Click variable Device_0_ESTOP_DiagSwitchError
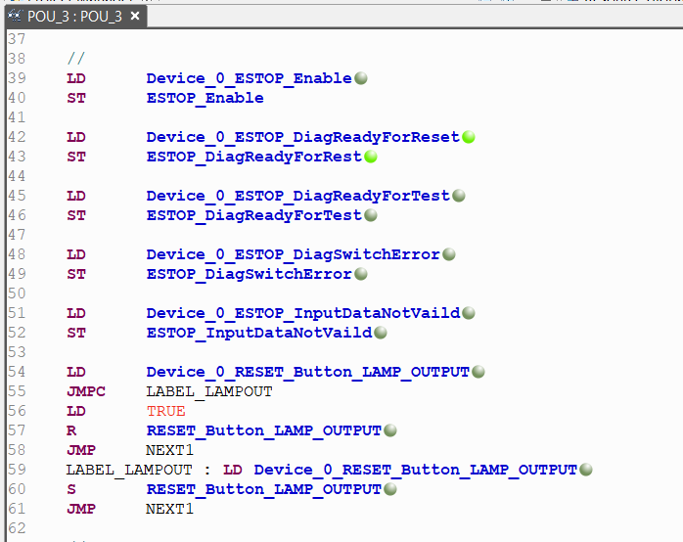This screenshot has height=542, width=683. point(294,254)
